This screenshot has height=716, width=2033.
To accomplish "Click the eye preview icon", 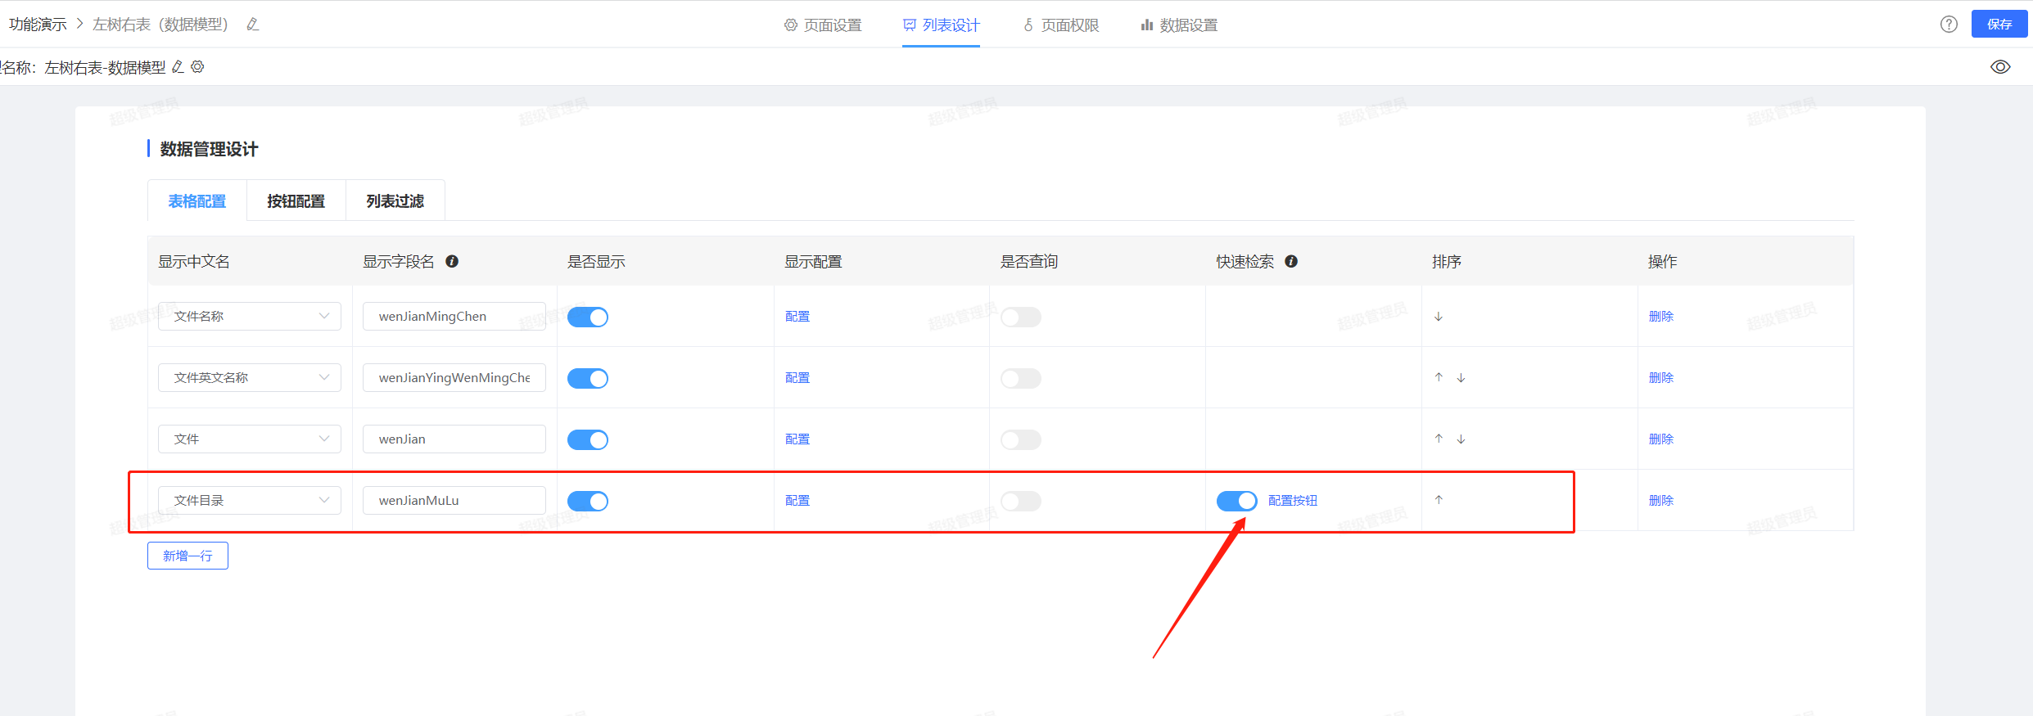I will [2000, 67].
